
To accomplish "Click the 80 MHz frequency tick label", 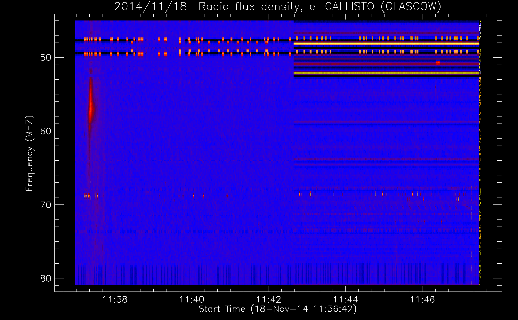I will (46, 278).
